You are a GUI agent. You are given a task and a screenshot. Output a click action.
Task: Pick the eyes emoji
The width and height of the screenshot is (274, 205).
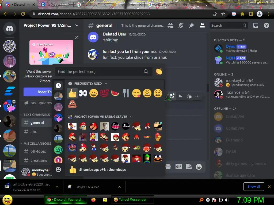83,93
